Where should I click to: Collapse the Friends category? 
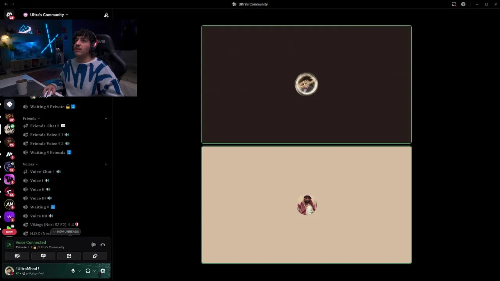31,118
